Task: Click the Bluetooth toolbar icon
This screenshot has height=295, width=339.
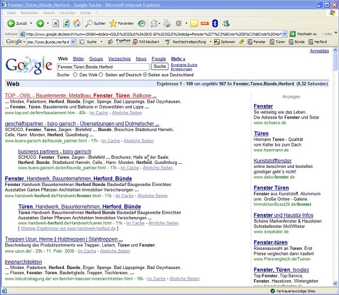Action: click(x=226, y=23)
